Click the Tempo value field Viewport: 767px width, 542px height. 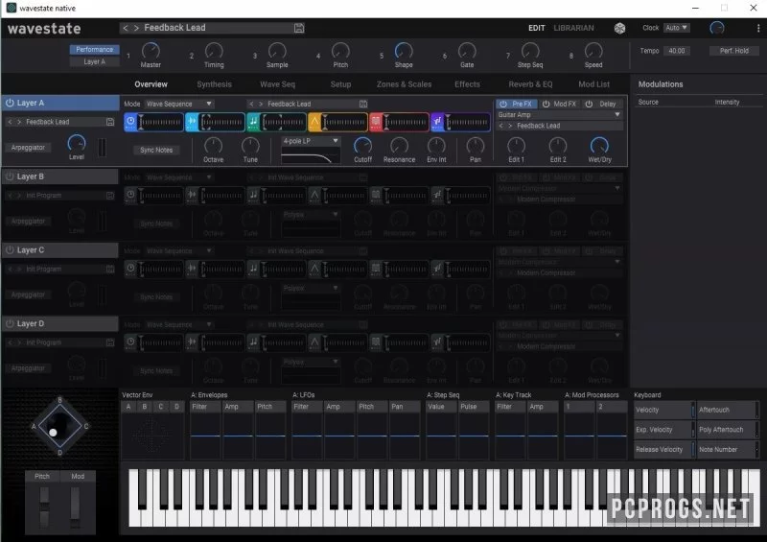pos(677,51)
